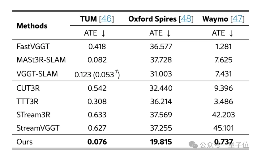Select the FastVGGT method name

pyautogui.click(x=33, y=47)
